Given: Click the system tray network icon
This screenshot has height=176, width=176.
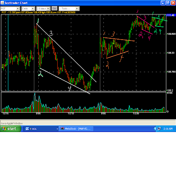Looking at the screenshot, I should coord(159,129).
